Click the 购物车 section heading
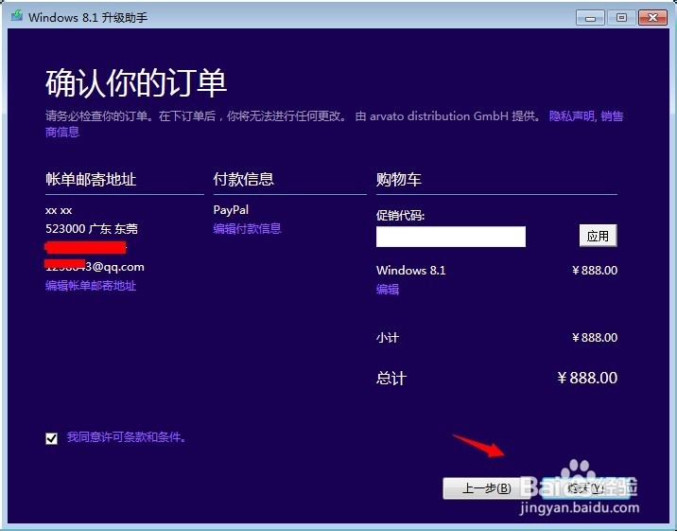 [399, 179]
